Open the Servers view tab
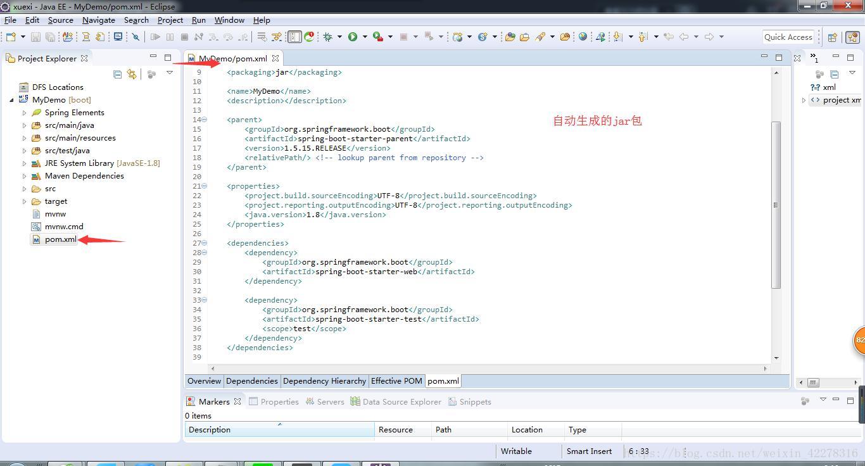The width and height of the screenshot is (865, 466). pyautogui.click(x=325, y=402)
